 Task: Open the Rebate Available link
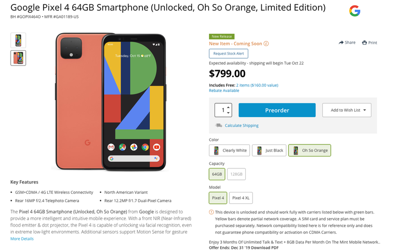click(224, 91)
